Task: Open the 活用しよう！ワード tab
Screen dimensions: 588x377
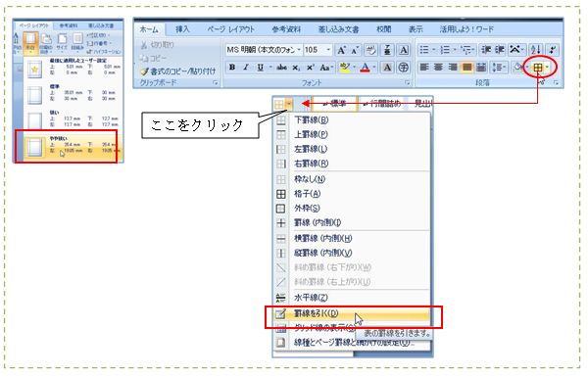Action: coord(466,29)
